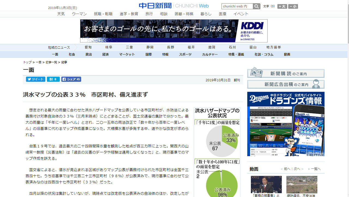Select 長野 regional news
The height and width of the screenshot is (197, 349).
click(x=171, y=47)
